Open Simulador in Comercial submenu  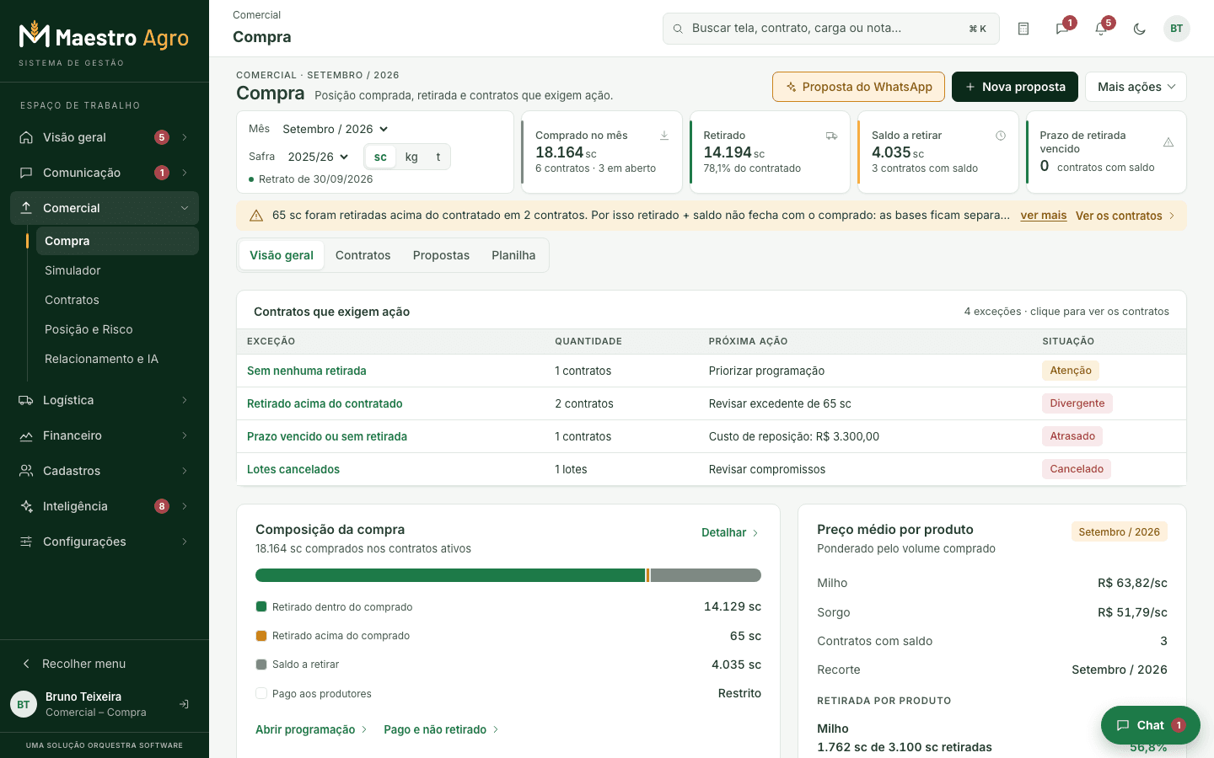pos(117,270)
